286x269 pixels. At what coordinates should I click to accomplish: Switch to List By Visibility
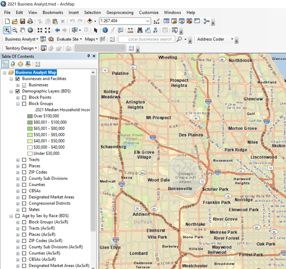20,64
